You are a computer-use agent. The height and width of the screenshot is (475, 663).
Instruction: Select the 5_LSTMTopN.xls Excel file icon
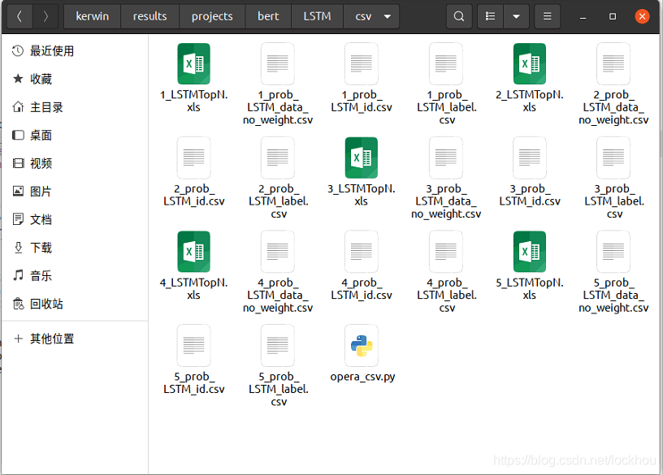tap(530, 251)
